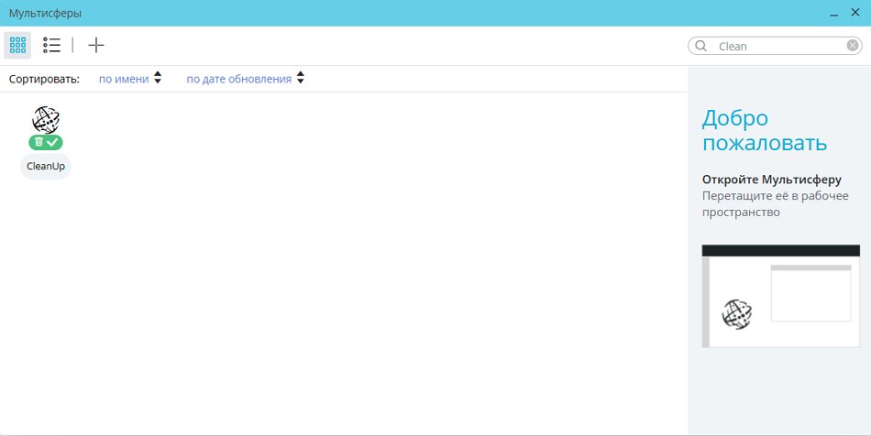
Task: Minimize the Мультисферы window
Action: (x=833, y=14)
